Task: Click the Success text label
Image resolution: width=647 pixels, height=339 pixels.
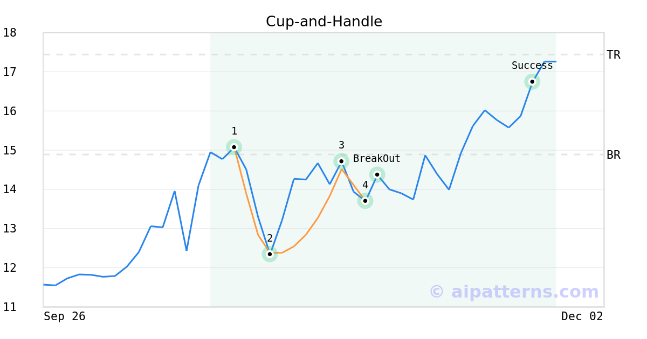Action: coord(532,66)
